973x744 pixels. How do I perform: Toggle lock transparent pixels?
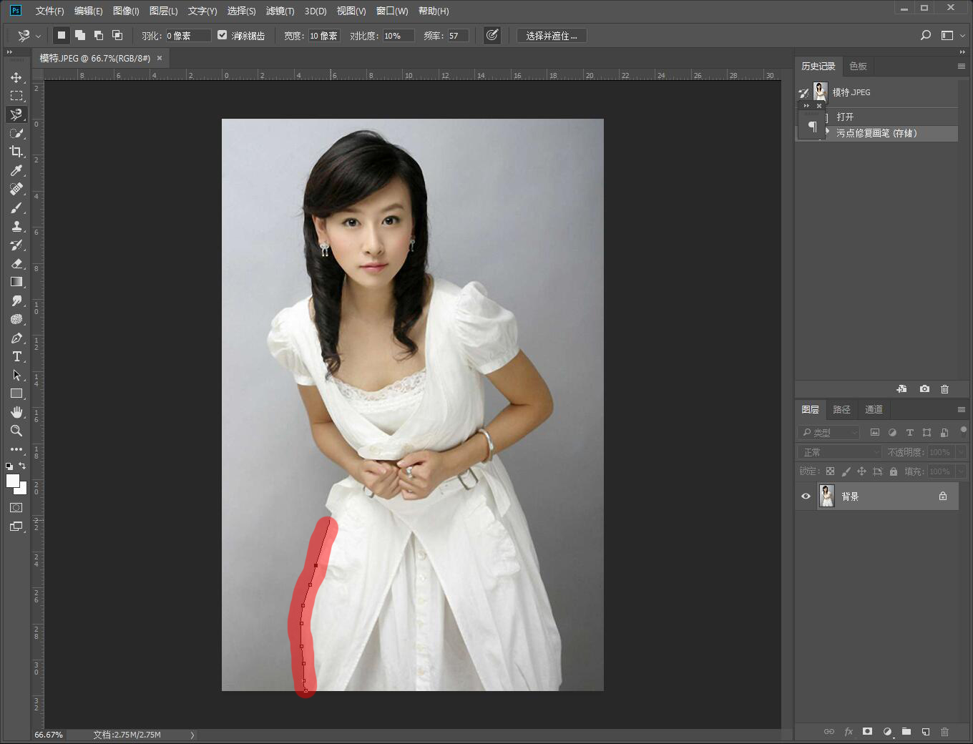pyautogui.click(x=830, y=471)
